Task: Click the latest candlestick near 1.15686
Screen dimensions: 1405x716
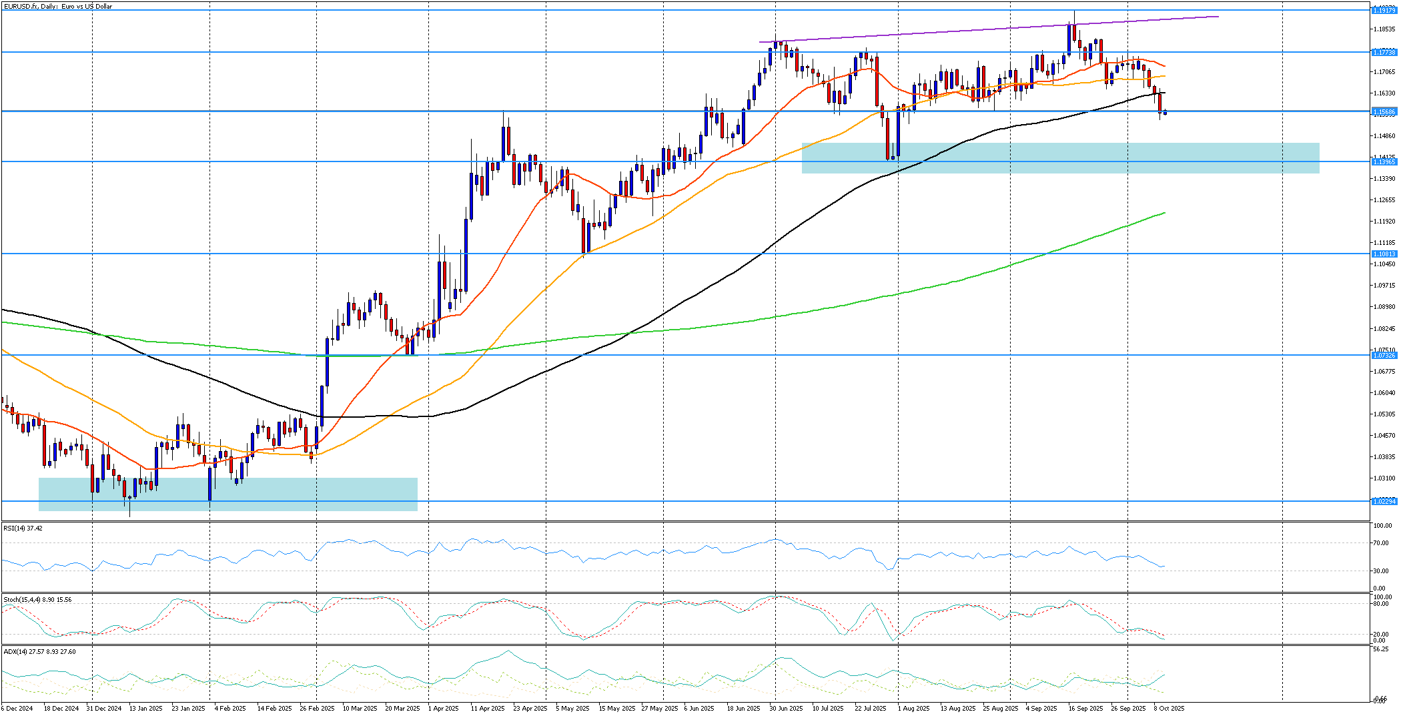Action: (1165, 113)
